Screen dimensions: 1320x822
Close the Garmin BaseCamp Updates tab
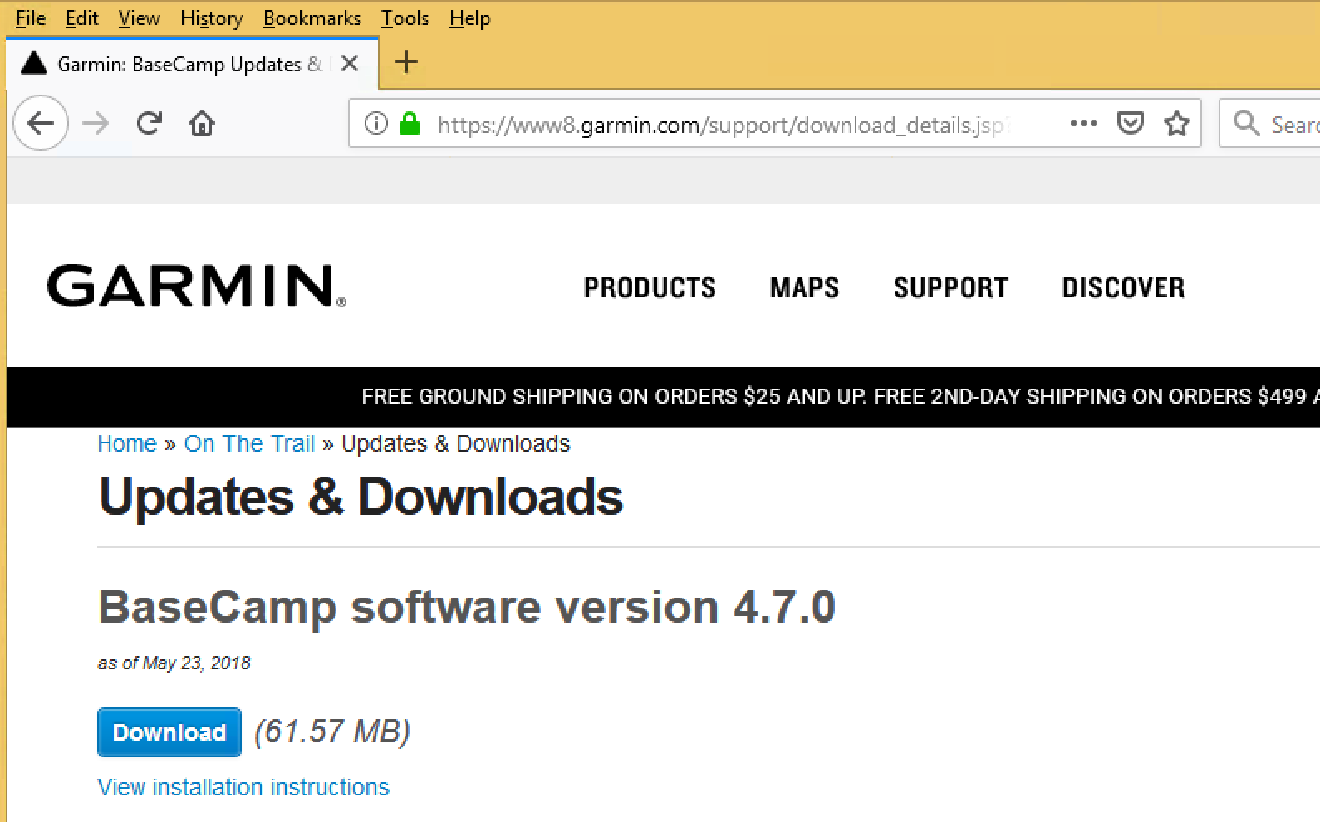click(x=350, y=63)
